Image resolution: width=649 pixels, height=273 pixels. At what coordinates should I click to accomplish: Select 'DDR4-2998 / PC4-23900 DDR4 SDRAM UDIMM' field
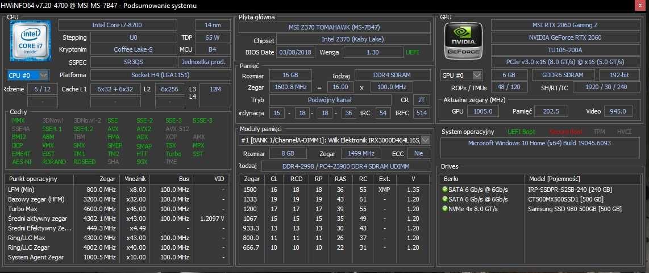346,166
